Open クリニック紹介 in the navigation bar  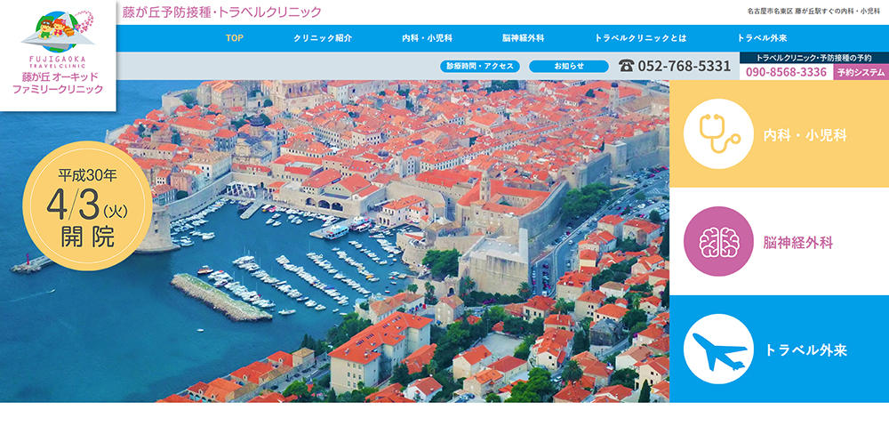click(322, 38)
